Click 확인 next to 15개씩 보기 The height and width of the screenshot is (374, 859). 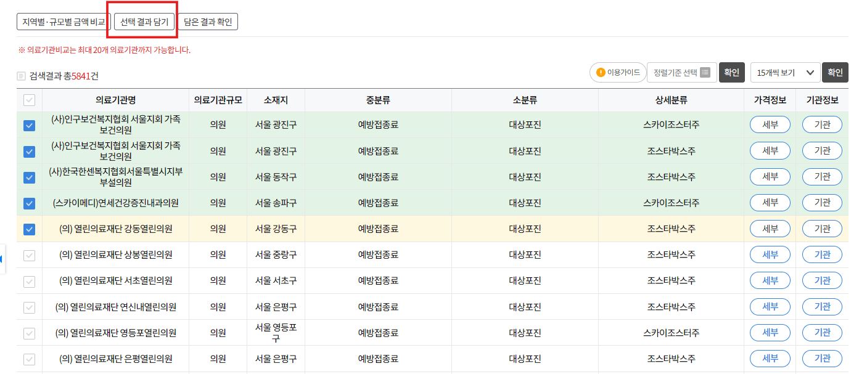(x=836, y=72)
